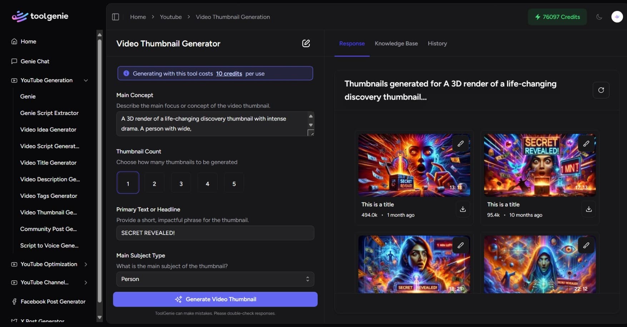Select thumbnail count 5

(x=234, y=183)
